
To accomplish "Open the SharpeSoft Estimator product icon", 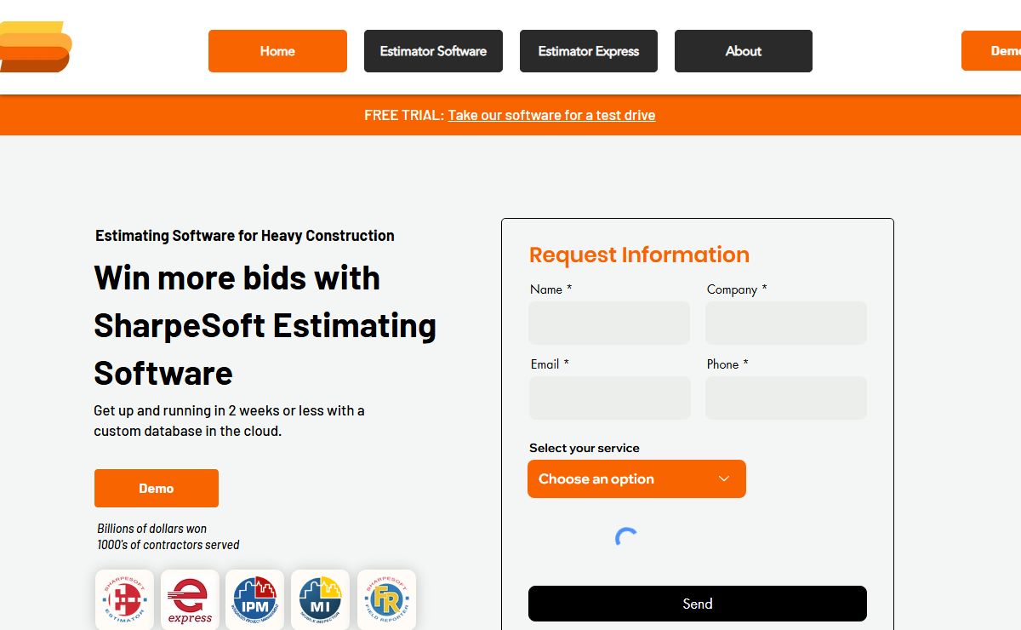I will [x=124, y=599].
